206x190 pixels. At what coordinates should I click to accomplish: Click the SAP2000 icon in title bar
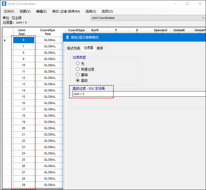(4, 4)
